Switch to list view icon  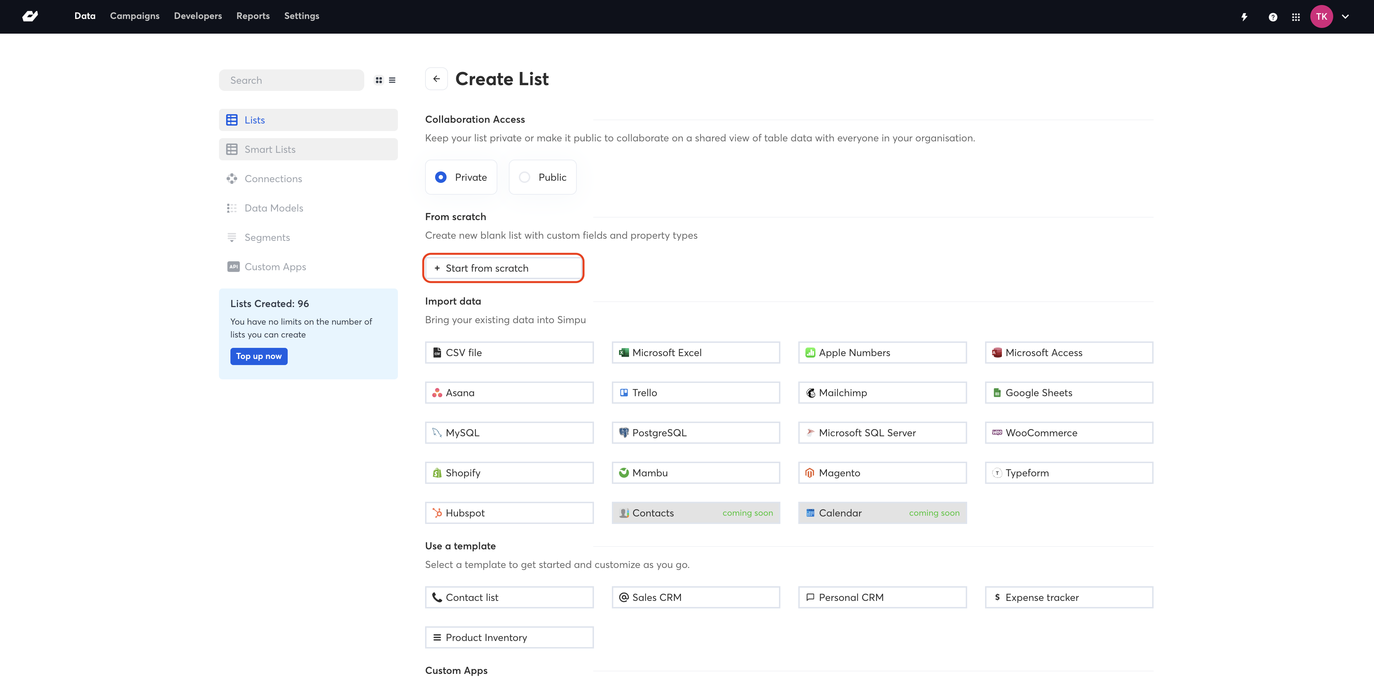pos(392,80)
